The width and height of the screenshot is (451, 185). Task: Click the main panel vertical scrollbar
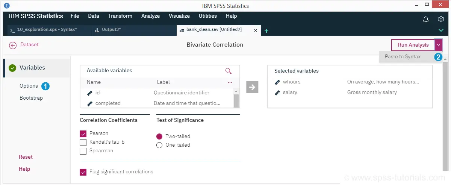(446, 117)
